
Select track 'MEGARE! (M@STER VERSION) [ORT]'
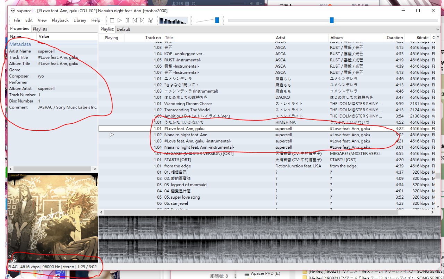267,154
